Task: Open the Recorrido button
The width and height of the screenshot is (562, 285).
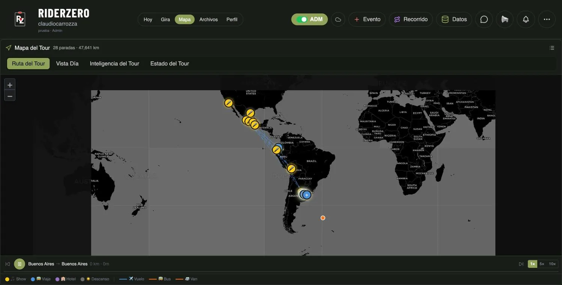Action: [411, 19]
